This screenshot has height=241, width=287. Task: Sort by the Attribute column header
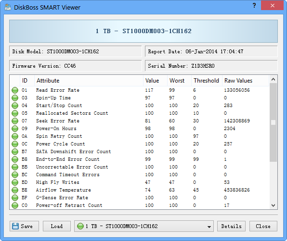tap(89, 81)
